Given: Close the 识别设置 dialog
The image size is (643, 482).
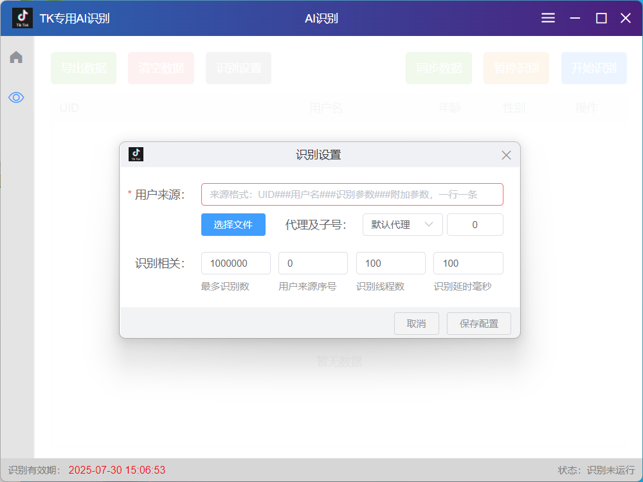Looking at the screenshot, I should [x=506, y=155].
